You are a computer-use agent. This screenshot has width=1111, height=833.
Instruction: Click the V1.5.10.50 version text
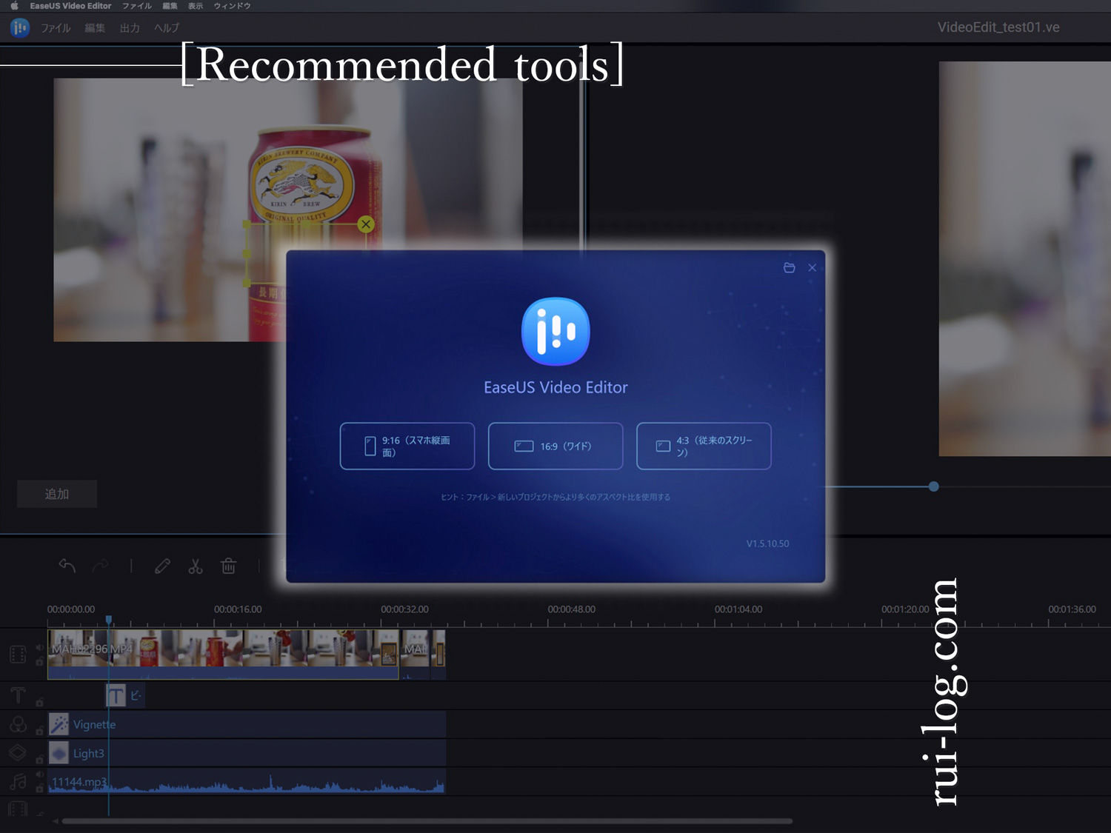click(767, 543)
